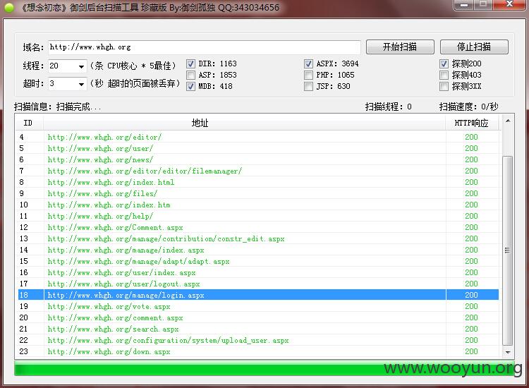
Task: Select row with /editor/ URL
Action: pos(258,137)
